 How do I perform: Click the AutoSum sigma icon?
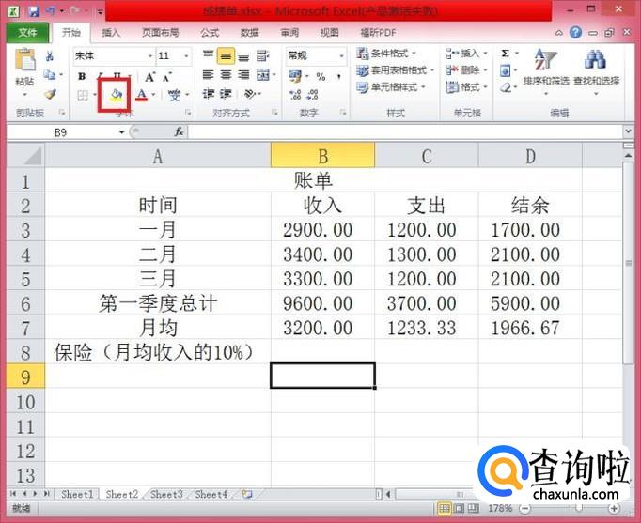pyautogui.click(x=506, y=54)
